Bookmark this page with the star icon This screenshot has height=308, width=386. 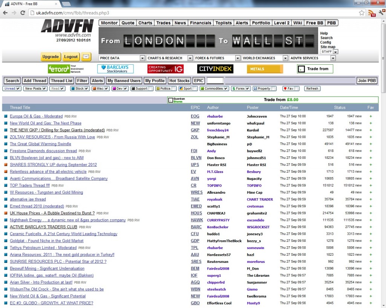361,13
